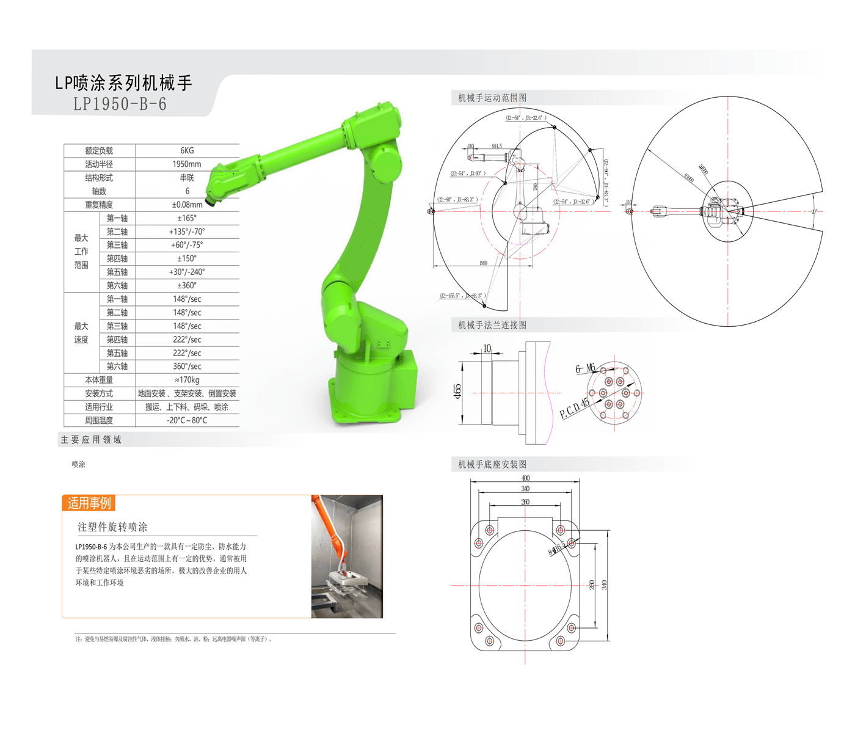Viewport: 855px width, 733px height.
Task: Select the "±360°" sixth axis range
Action: tap(187, 285)
